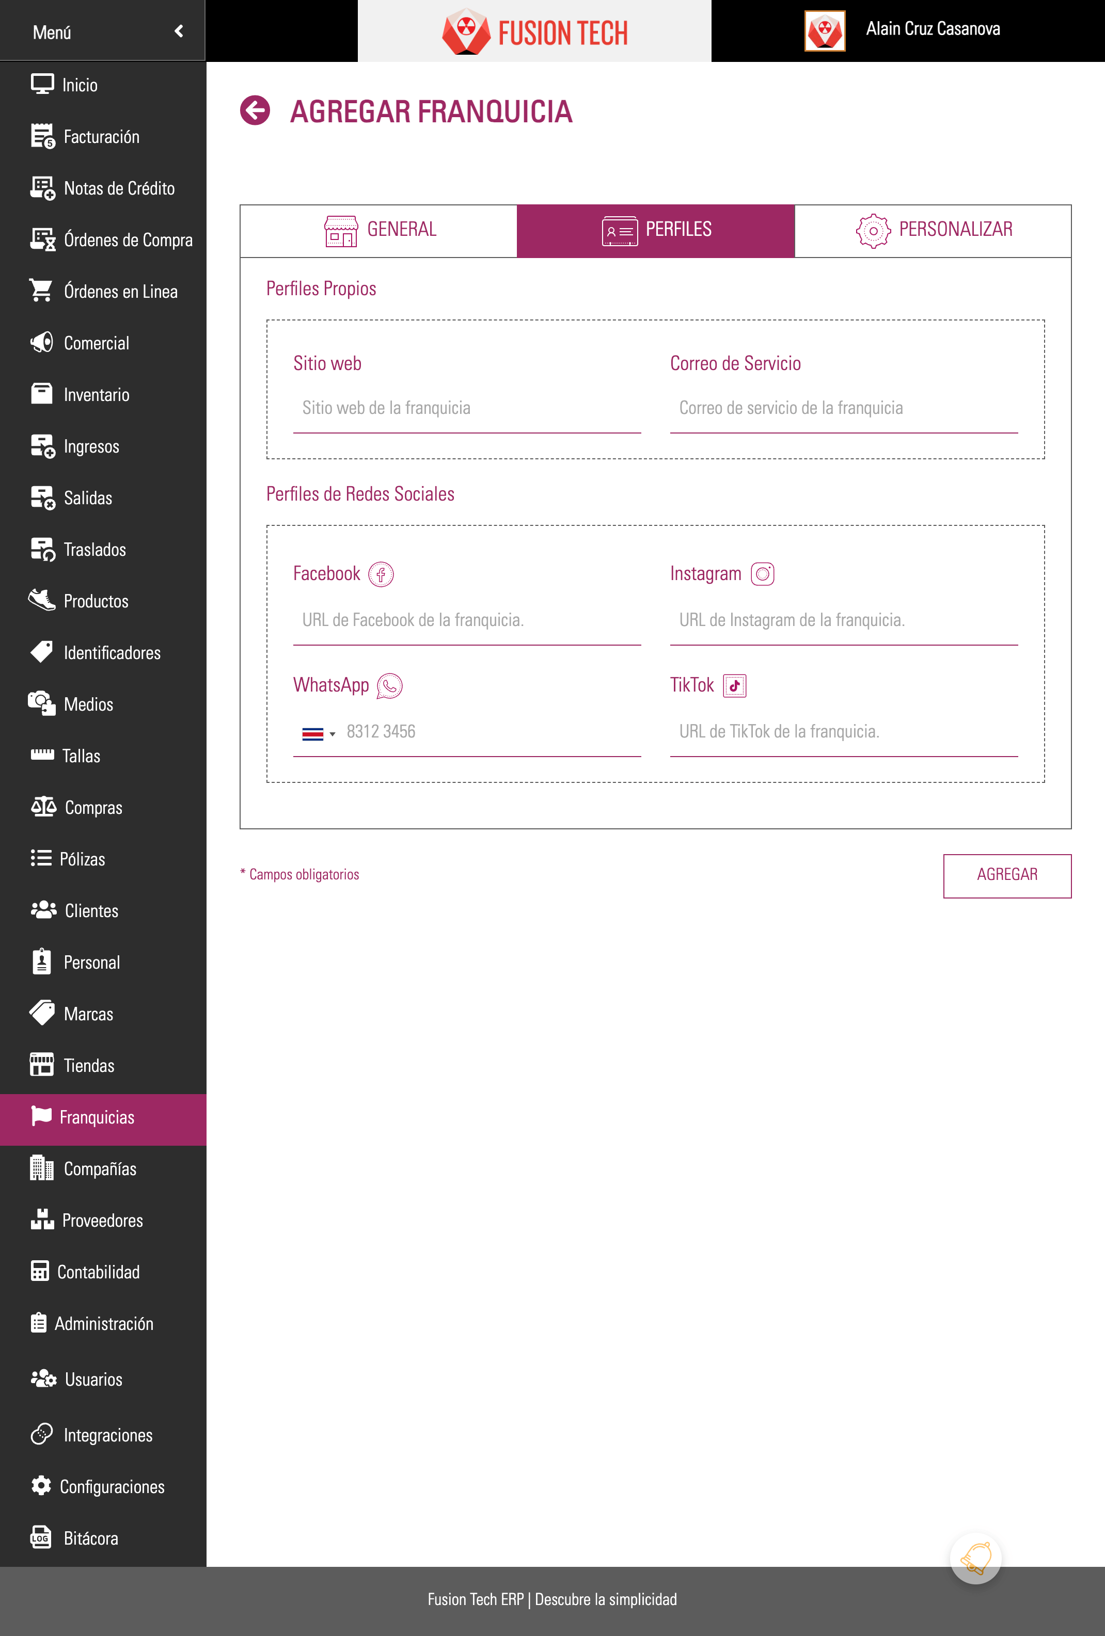Open WhatsApp country flag dropdown

[x=318, y=733]
